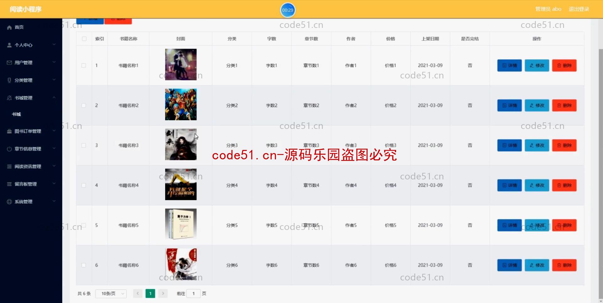Click the icon beside 留言板管理
This screenshot has width=603, height=303.
point(9,184)
